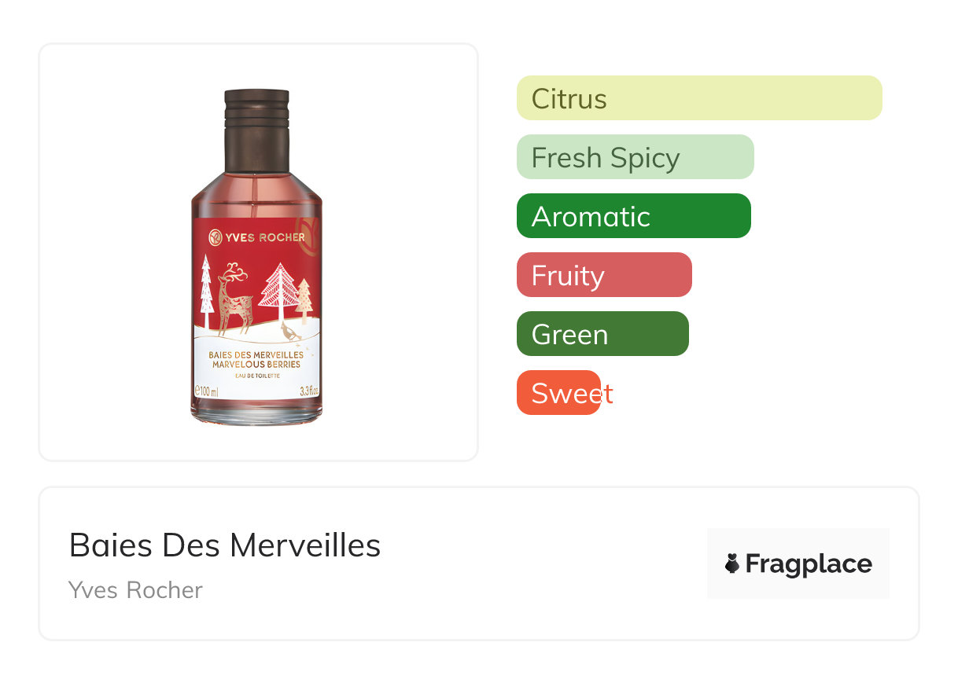Click the 3.3 fl oz marking on the bottle
This screenshot has width=958, height=679.
[308, 391]
